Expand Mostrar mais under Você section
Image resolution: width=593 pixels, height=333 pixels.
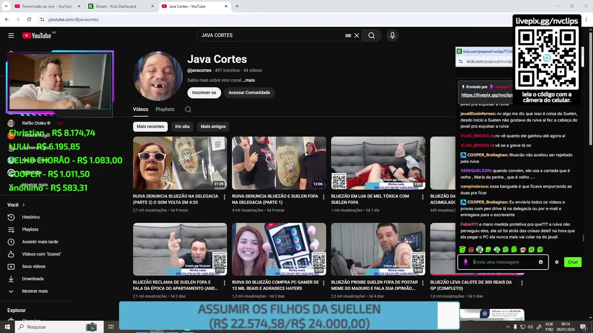[35, 291]
